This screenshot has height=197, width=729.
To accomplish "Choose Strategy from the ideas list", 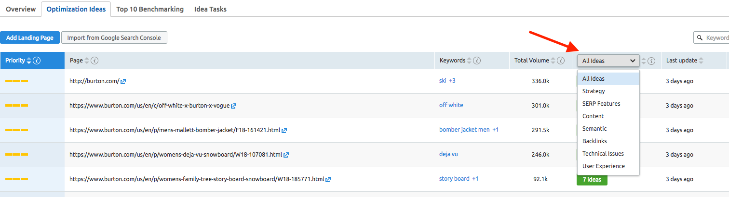I will tap(608, 91).
